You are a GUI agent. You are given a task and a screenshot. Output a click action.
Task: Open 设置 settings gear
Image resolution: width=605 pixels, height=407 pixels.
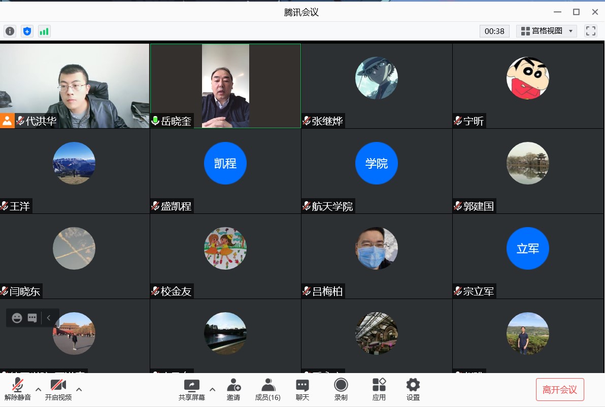click(413, 389)
